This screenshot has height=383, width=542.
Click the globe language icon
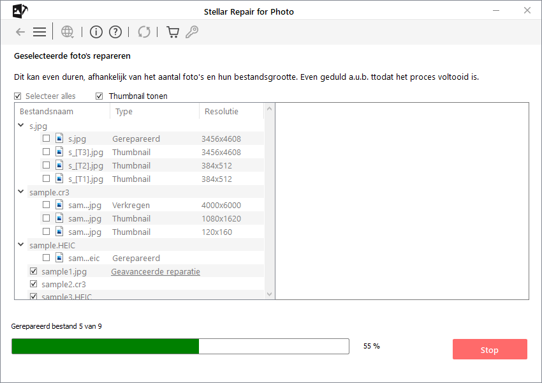pyautogui.click(x=67, y=32)
